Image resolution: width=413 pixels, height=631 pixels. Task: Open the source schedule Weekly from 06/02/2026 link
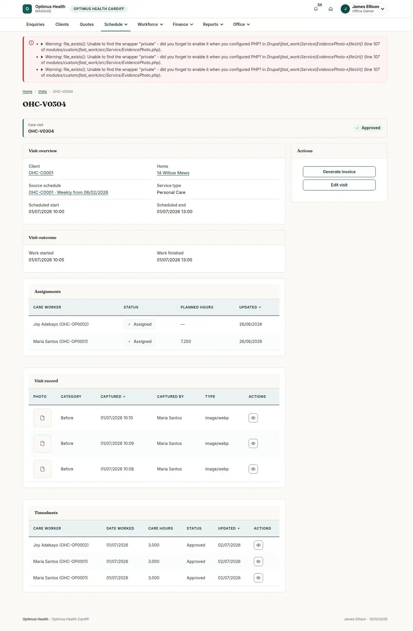(x=68, y=192)
